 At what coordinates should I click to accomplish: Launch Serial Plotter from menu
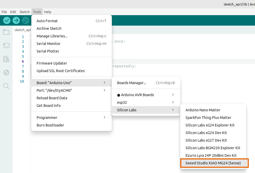tap(72, 51)
